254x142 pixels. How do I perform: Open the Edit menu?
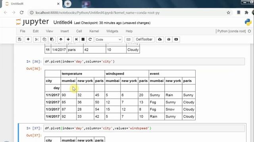(x=35, y=31)
